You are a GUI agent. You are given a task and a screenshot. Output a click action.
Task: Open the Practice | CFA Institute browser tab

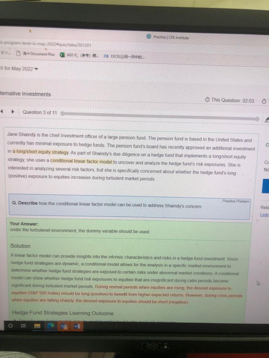click(x=168, y=37)
